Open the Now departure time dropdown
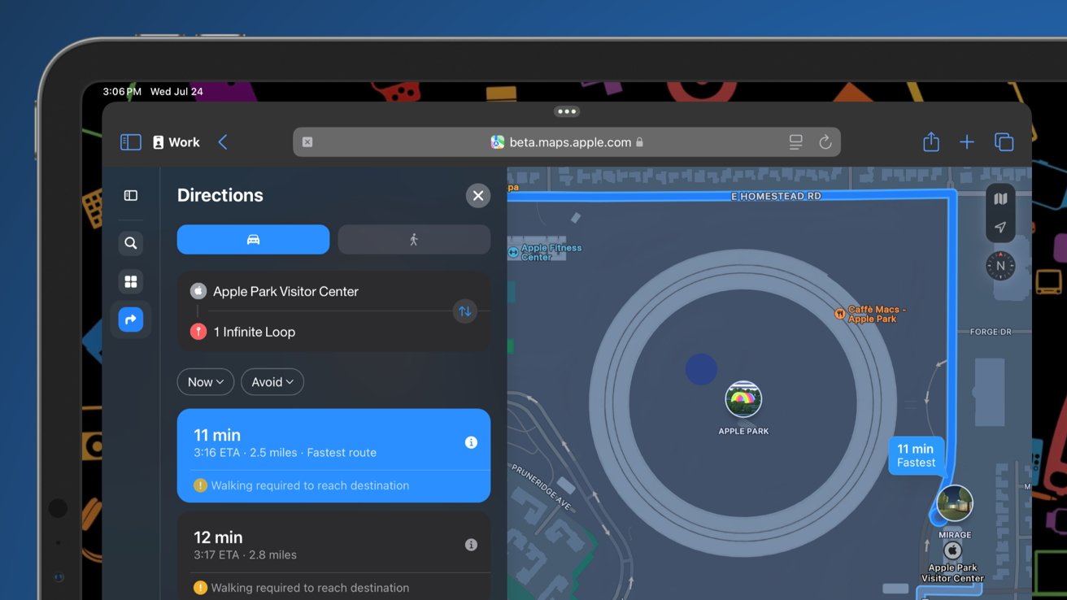 (x=206, y=382)
